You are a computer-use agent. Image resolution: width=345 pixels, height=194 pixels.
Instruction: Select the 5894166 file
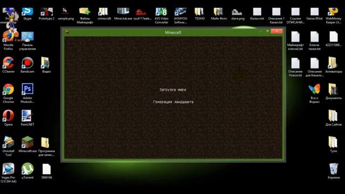point(46,171)
